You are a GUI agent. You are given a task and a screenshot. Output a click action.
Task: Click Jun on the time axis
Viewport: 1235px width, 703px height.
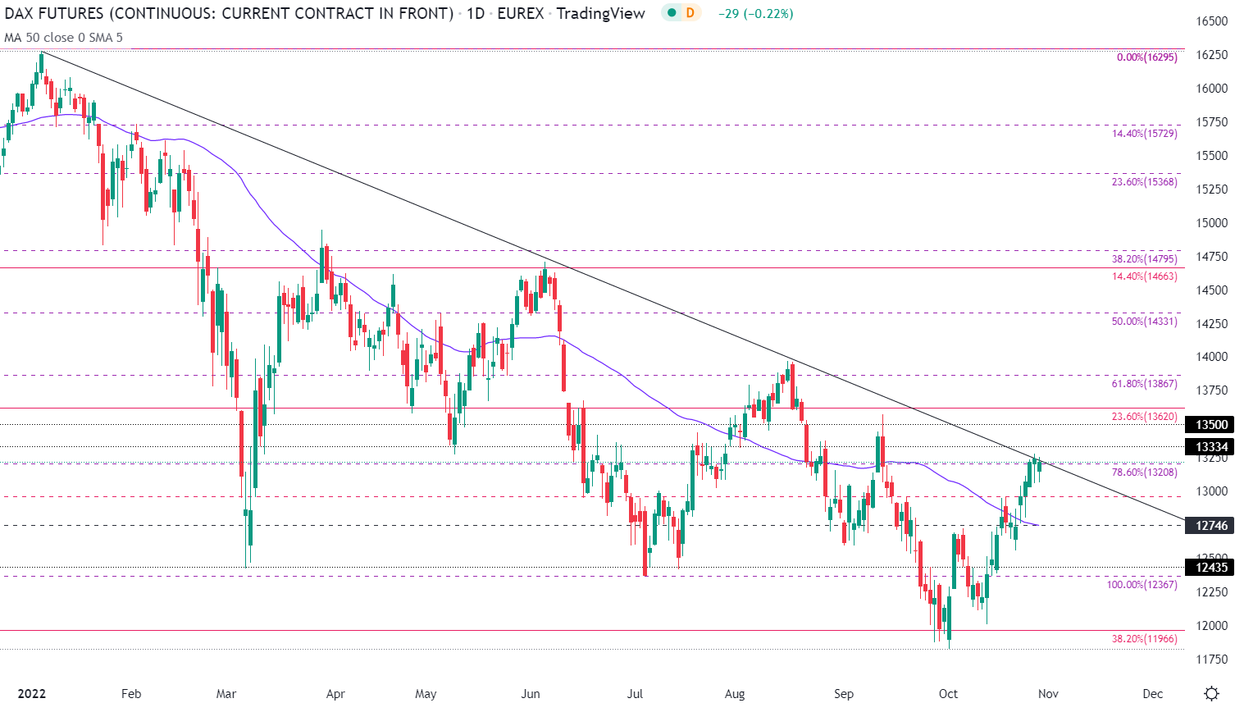pyautogui.click(x=531, y=694)
